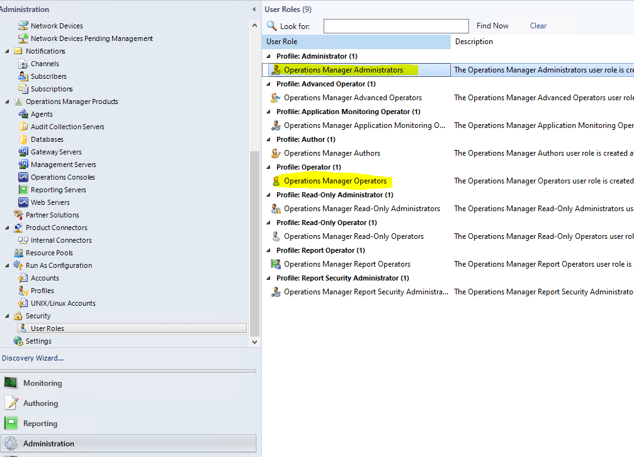634x457 pixels.
Task: Open the Profiles item
Action: tap(42, 290)
